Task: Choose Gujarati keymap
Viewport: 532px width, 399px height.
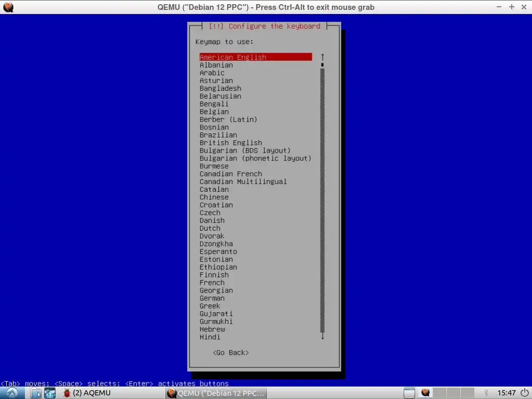Action: click(x=216, y=314)
